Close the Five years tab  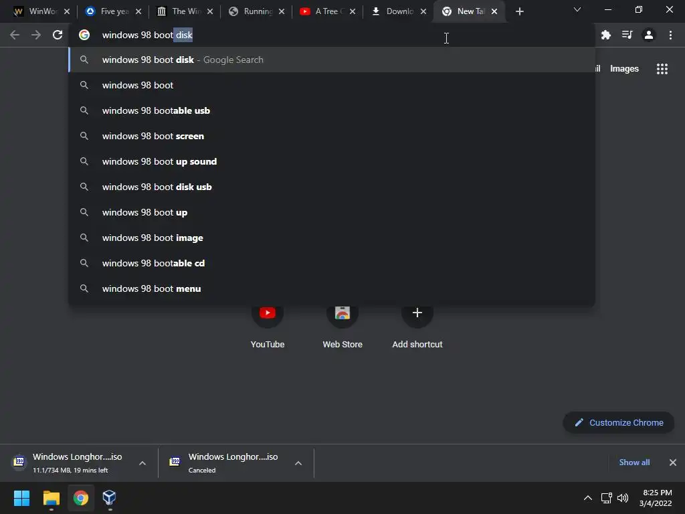point(138,11)
